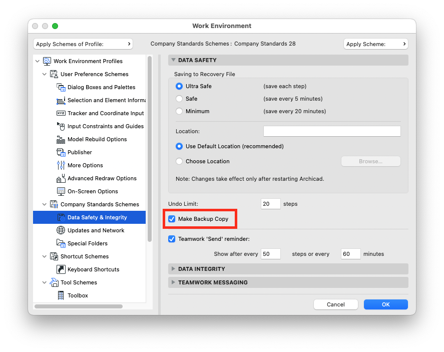The height and width of the screenshot is (352, 444).
Task: Uncheck the Make Backup Copy checkbox
Action: tap(172, 219)
